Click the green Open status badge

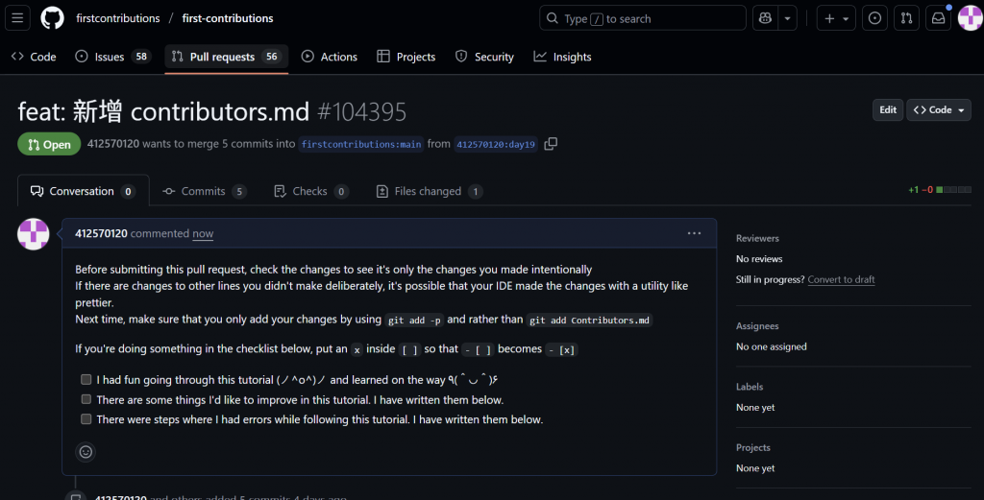(49, 144)
